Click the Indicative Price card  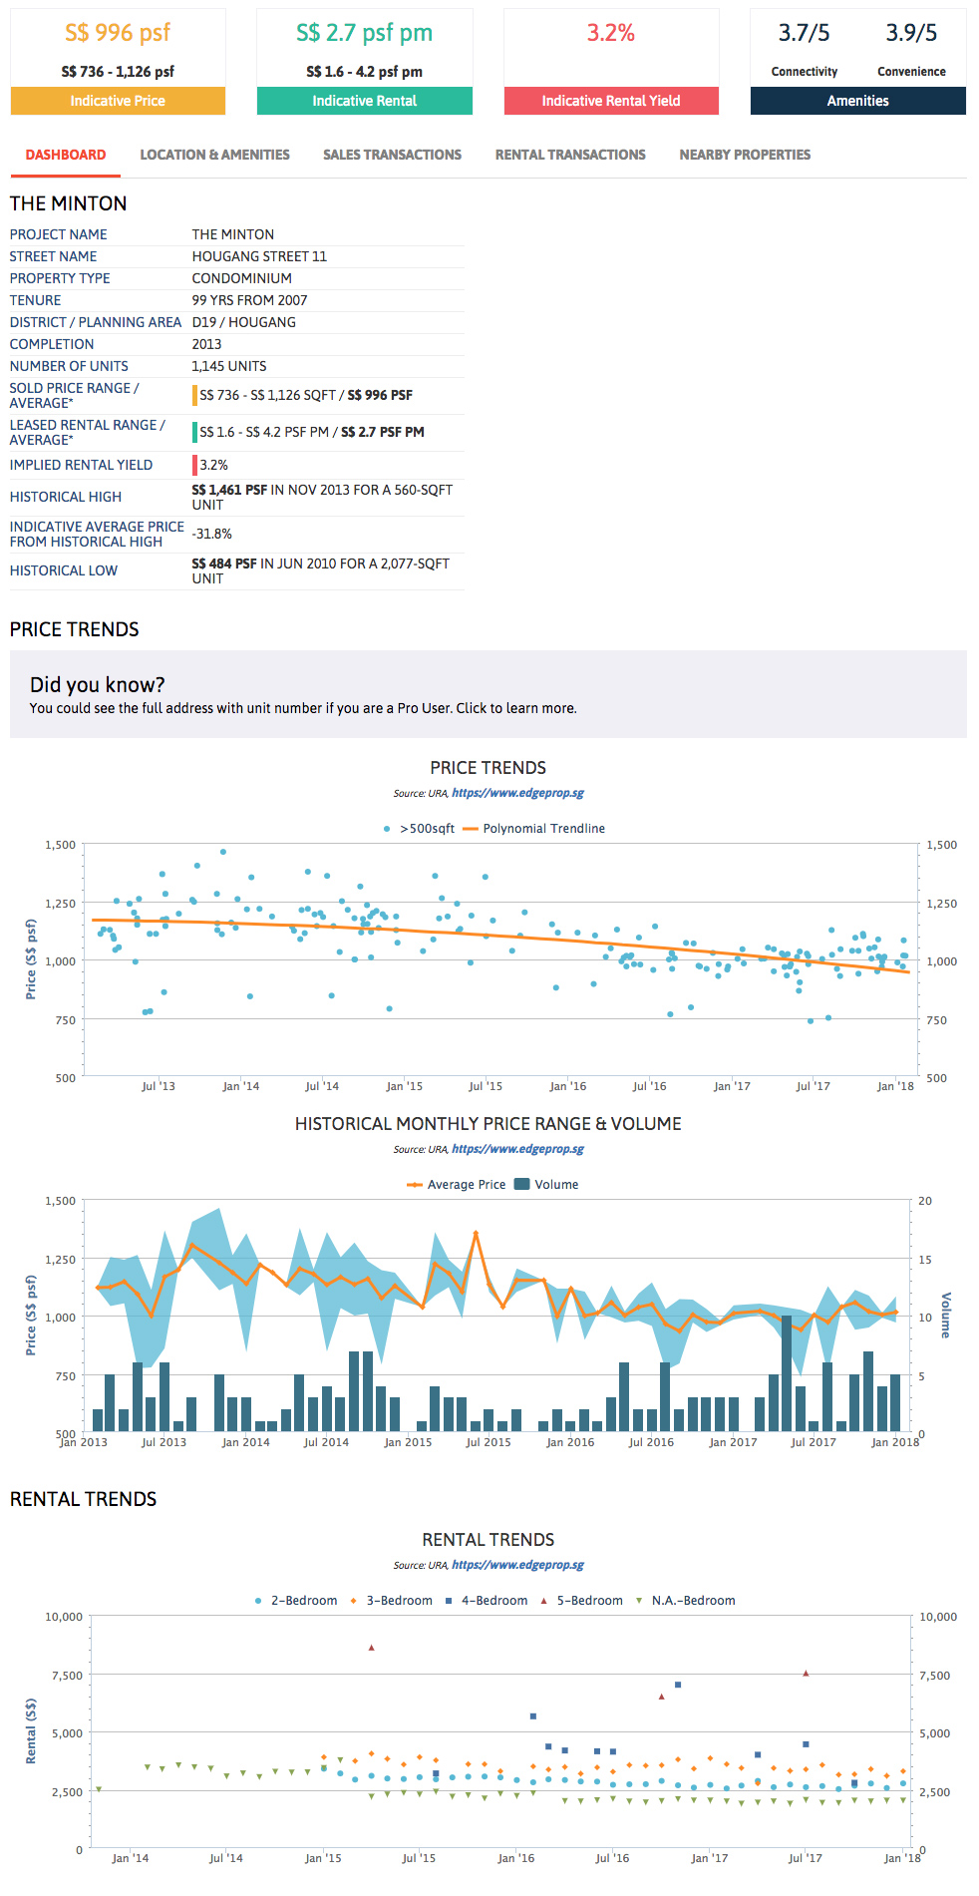click(x=118, y=62)
